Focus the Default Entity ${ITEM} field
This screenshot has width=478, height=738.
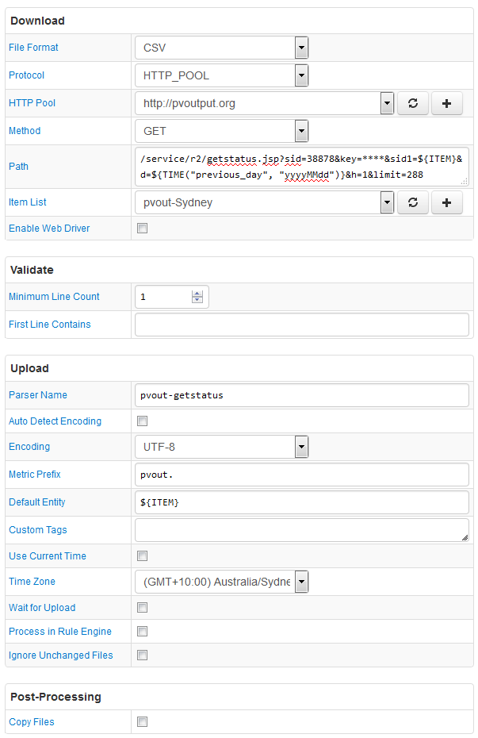tap(302, 502)
